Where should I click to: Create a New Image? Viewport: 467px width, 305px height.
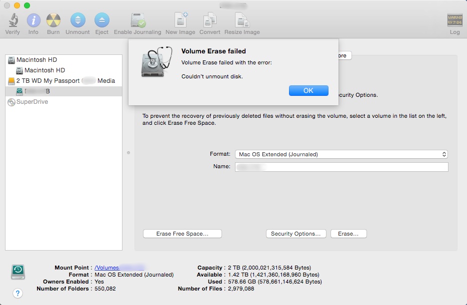coord(179,20)
